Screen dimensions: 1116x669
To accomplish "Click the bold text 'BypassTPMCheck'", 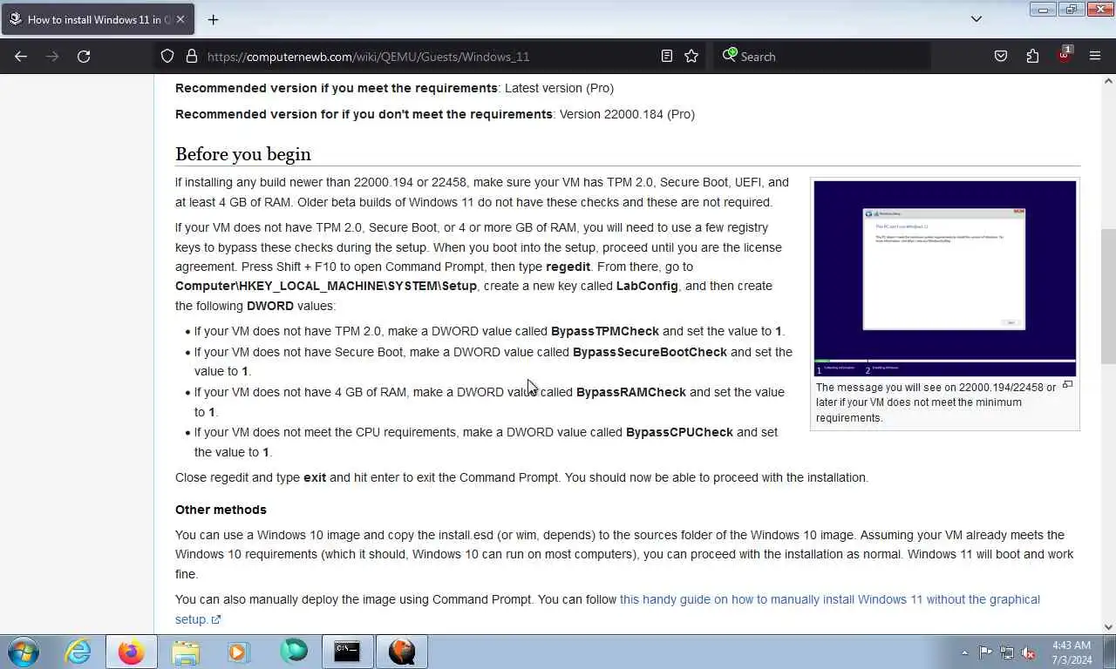I will (605, 331).
